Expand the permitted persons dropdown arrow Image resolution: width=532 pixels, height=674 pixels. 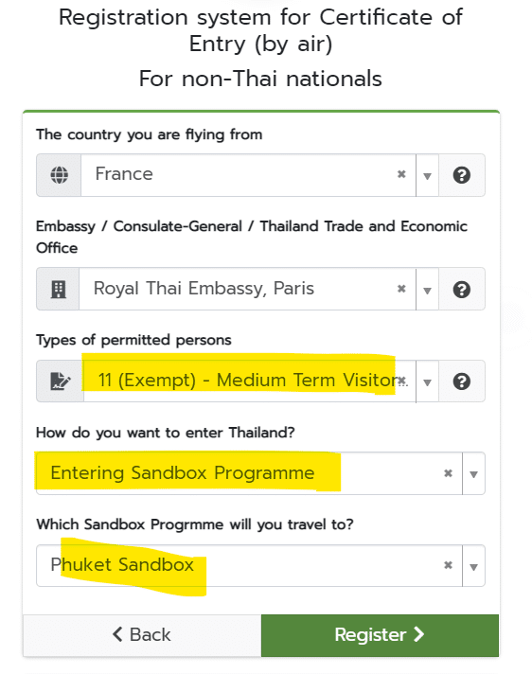427,382
